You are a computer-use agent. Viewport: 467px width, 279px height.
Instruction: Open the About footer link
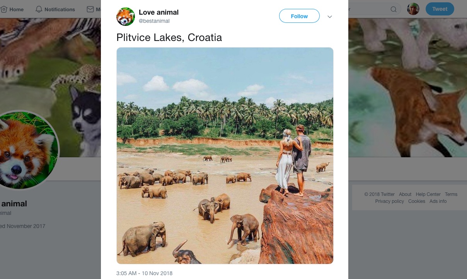[405, 194]
